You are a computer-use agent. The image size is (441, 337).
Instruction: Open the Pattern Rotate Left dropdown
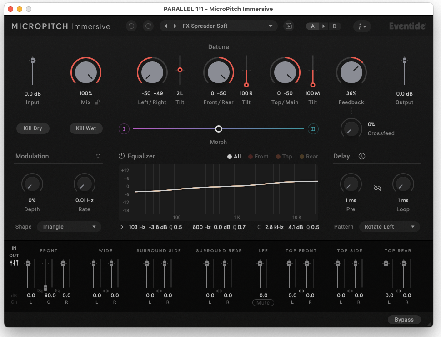390,227
